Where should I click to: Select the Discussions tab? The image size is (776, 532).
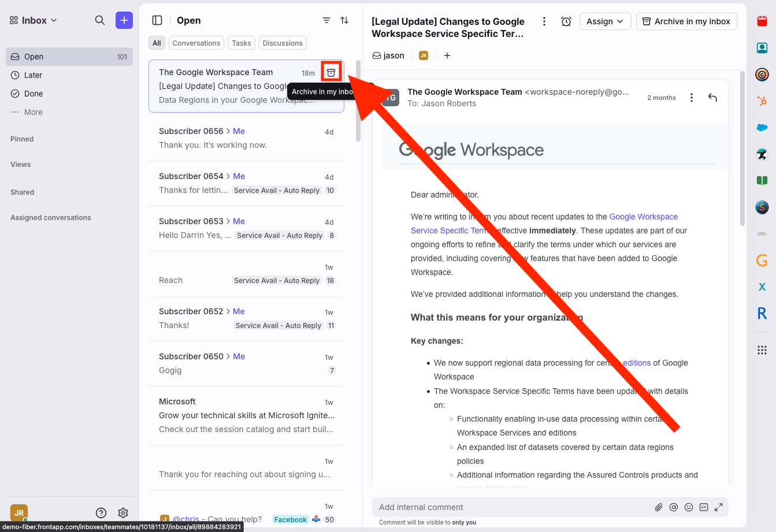pos(283,43)
